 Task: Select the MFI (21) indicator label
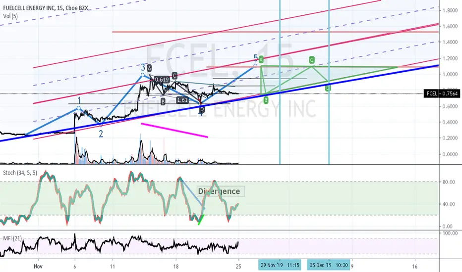click(x=12, y=238)
